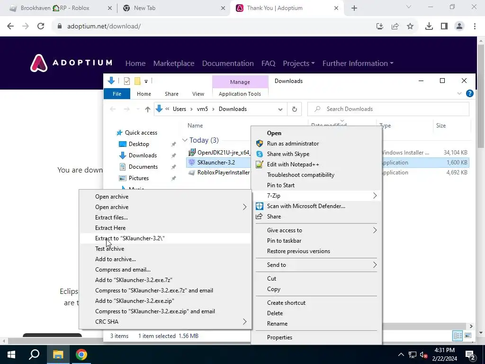The image size is (485, 364).
Task: Open the File ribbon tab
Action: [x=117, y=94]
